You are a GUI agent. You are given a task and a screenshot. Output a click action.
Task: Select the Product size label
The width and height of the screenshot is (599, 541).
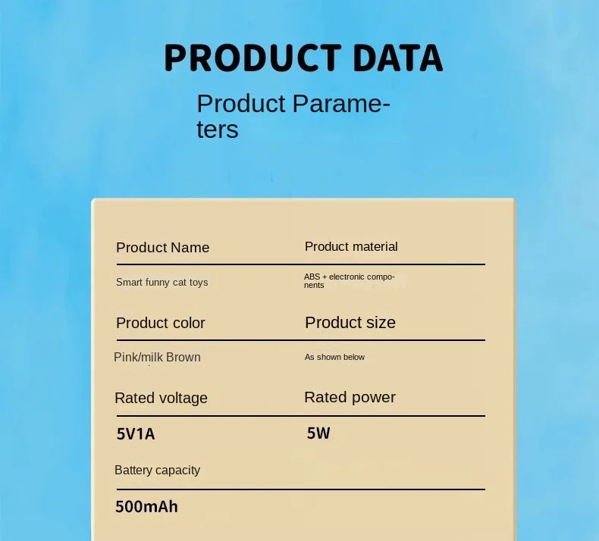point(350,322)
